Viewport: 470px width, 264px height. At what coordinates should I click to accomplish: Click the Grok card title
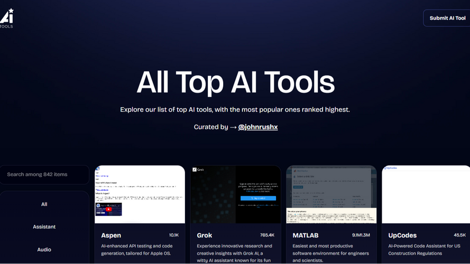(205, 235)
